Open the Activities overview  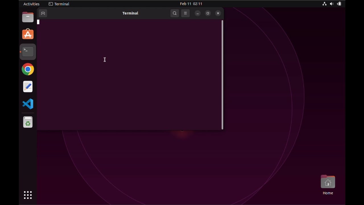31,4
